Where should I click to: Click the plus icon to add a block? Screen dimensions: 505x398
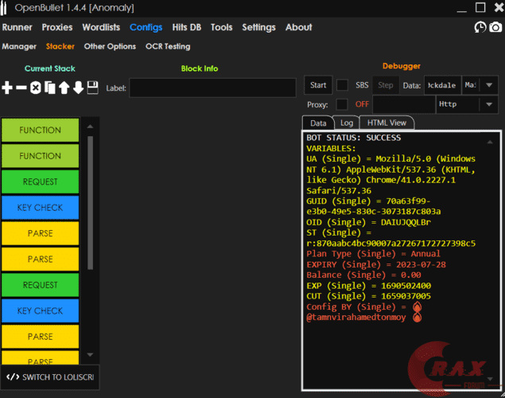[8, 88]
